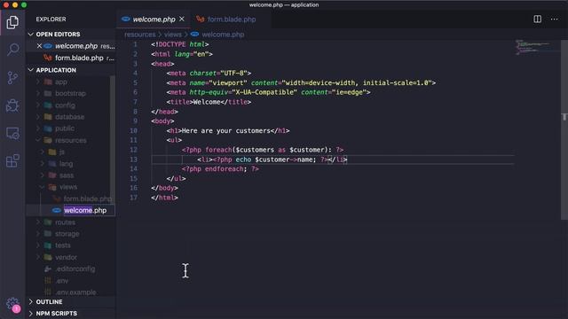The height and width of the screenshot is (319, 568).
Task: Expand the config folder
Action: click(68, 105)
